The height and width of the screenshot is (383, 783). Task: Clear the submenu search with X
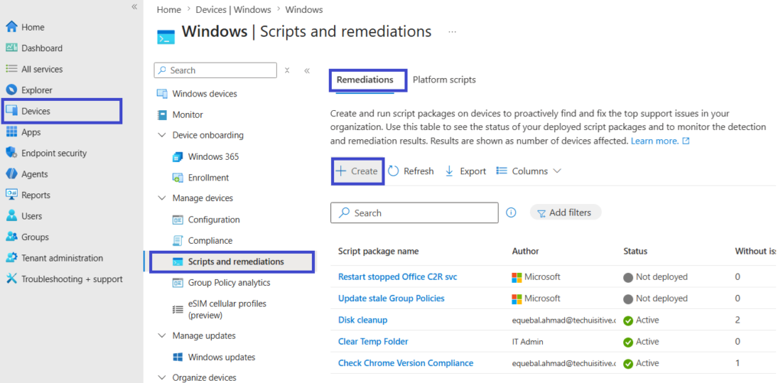click(288, 70)
